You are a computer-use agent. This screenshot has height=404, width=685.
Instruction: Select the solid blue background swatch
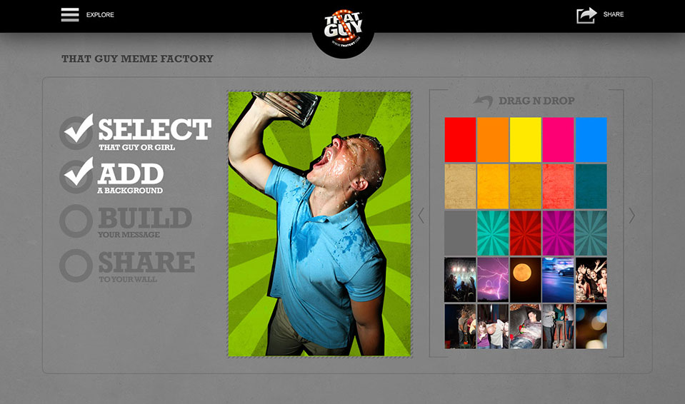(591, 140)
